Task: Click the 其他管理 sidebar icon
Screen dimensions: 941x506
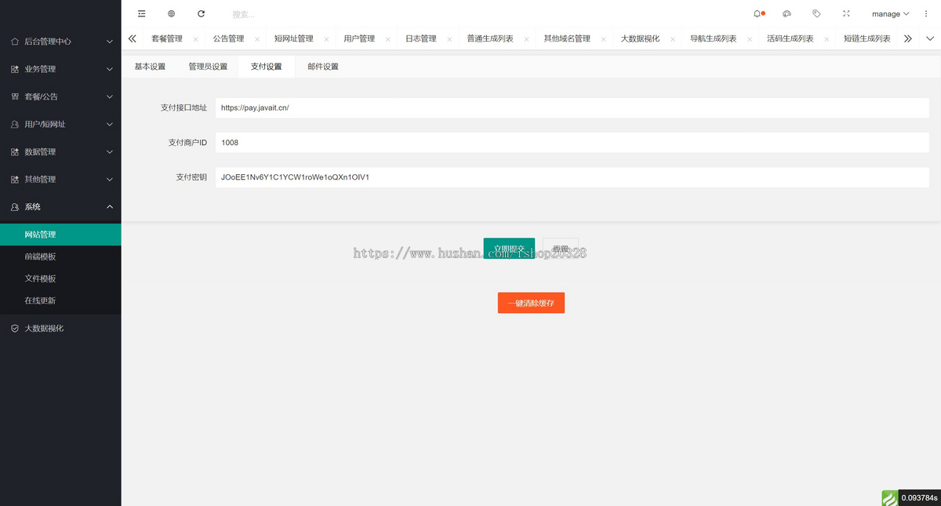Action: coord(15,179)
